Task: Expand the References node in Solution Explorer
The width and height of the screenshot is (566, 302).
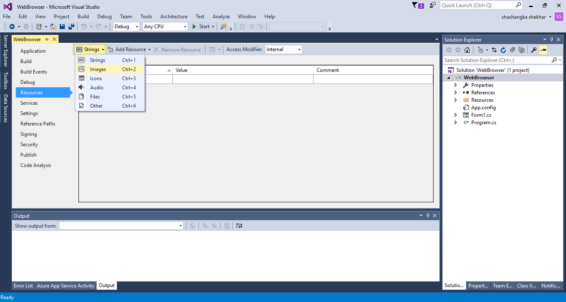Action: click(x=456, y=93)
